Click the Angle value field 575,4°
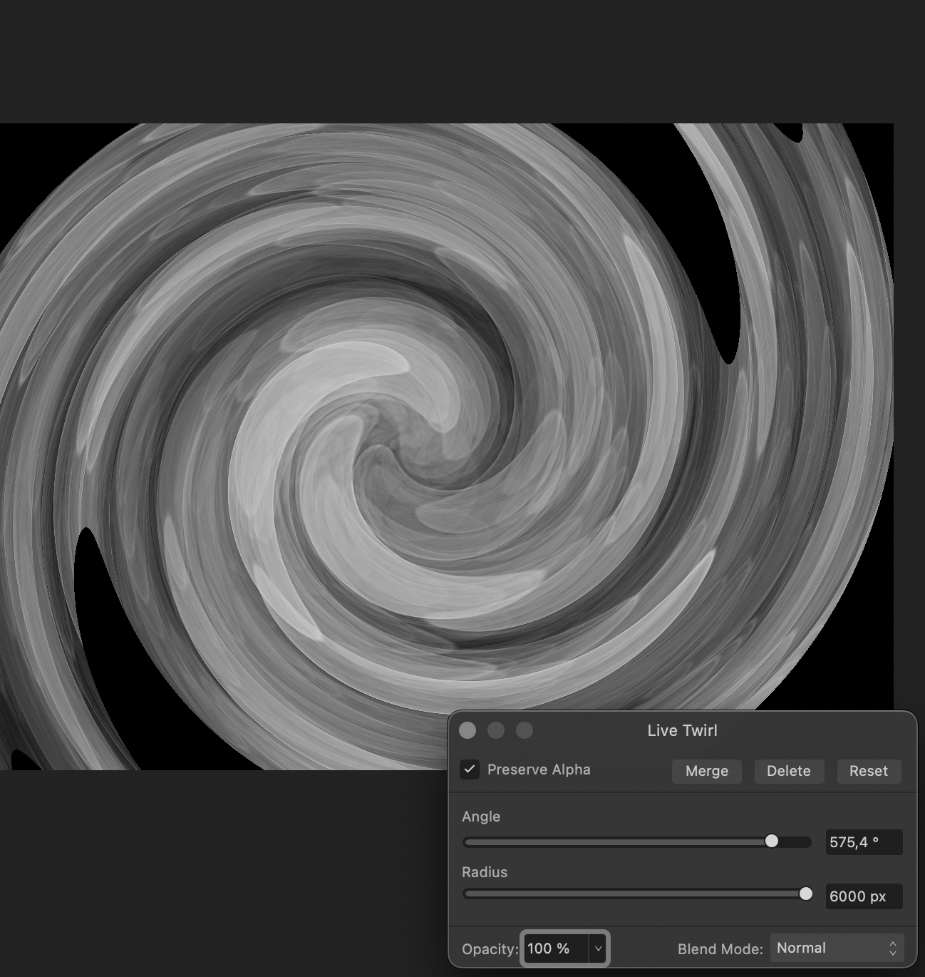Screen dimensions: 925x977 click(x=864, y=842)
